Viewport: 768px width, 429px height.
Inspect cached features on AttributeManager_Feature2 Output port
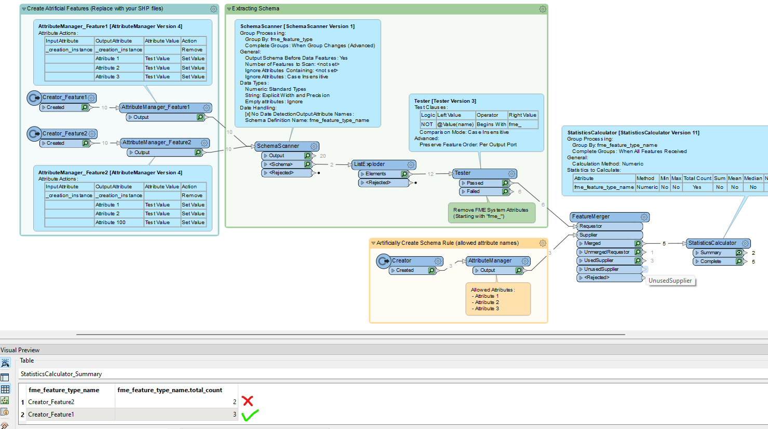point(198,153)
